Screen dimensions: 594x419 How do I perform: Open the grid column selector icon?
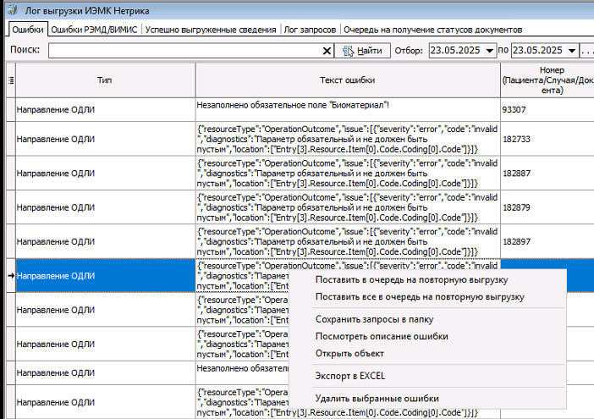(x=11, y=80)
